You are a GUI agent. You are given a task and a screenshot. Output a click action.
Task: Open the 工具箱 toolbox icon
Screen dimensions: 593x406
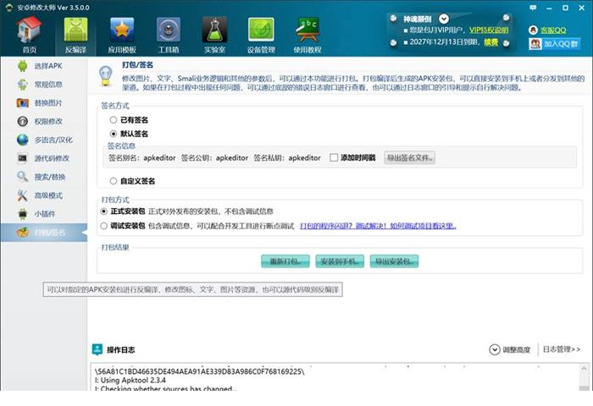tap(169, 34)
